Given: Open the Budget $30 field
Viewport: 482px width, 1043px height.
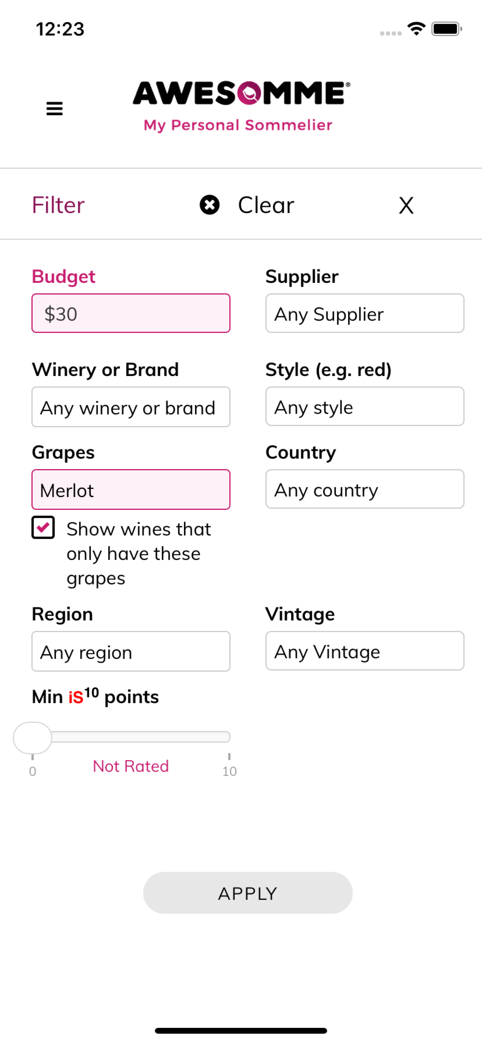Looking at the screenshot, I should tap(131, 313).
